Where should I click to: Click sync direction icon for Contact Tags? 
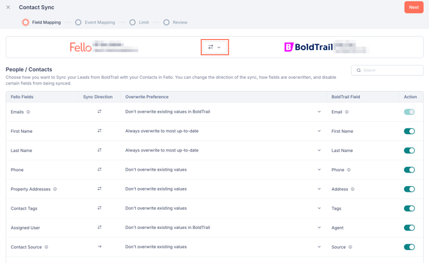(x=99, y=208)
